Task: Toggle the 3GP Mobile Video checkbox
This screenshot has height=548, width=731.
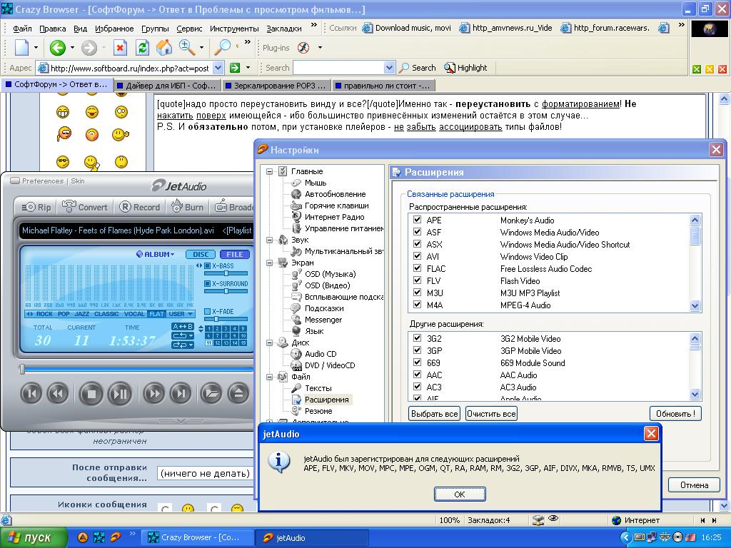Action: [x=417, y=351]
